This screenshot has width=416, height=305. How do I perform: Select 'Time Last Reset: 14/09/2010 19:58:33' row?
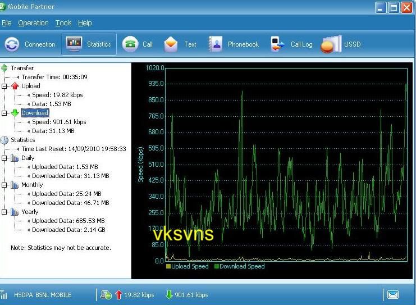(x=74, y=149)
